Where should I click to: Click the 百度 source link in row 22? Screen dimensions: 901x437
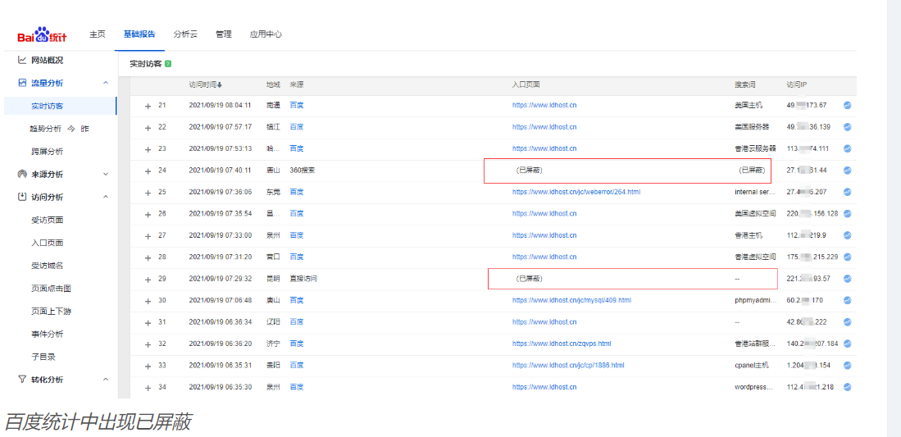click(x=297, y=127)
